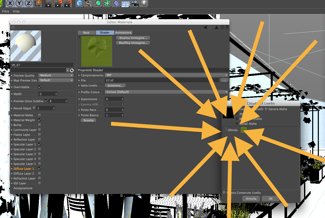Check Genera Alpha in layer dialog

click(x=266, y=109)
